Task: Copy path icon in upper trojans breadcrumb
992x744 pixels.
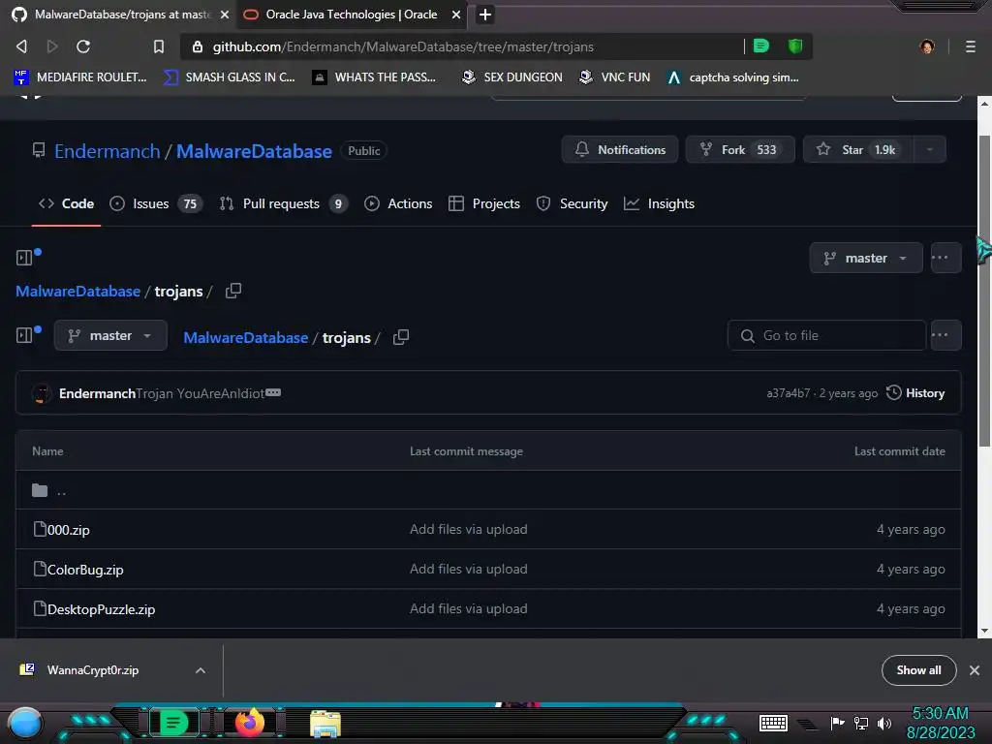Action: (233, 291)
